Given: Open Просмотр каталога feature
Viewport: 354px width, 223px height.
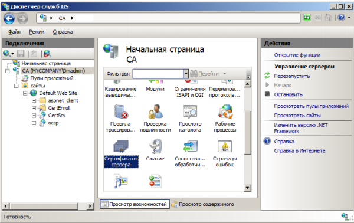Looking at the screenshot, I should tap(190, 118).
